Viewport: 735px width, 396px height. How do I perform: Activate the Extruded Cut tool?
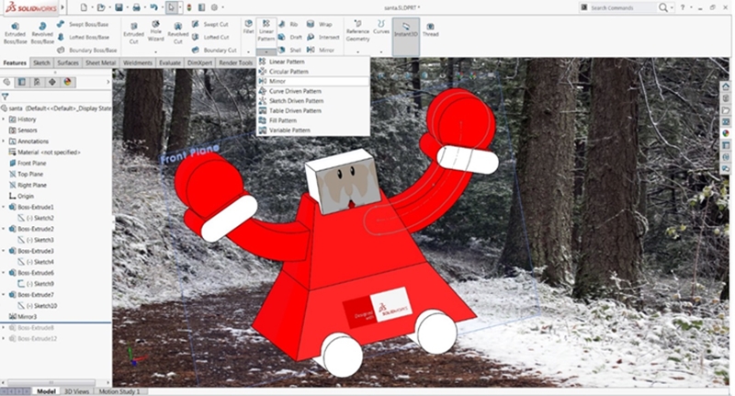(x=133, y=33)
